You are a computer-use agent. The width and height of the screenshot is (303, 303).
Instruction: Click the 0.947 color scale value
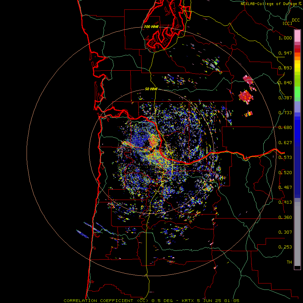[x=285, y=53]
